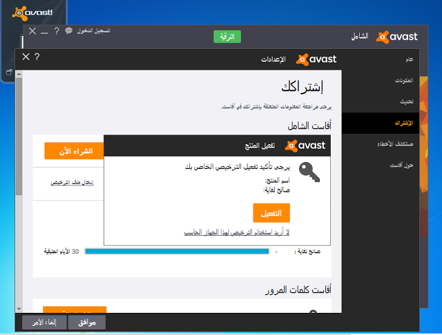
Task: Click help question mark in settings dialog
Action: click(37, 57)
